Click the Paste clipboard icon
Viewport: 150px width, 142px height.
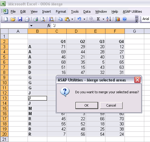pyautogui.click(x=67, y=19)
